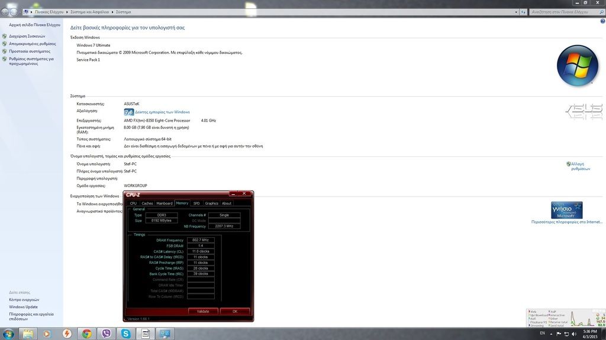Select the Memory tab in CPU-Z

pos(182,203)
